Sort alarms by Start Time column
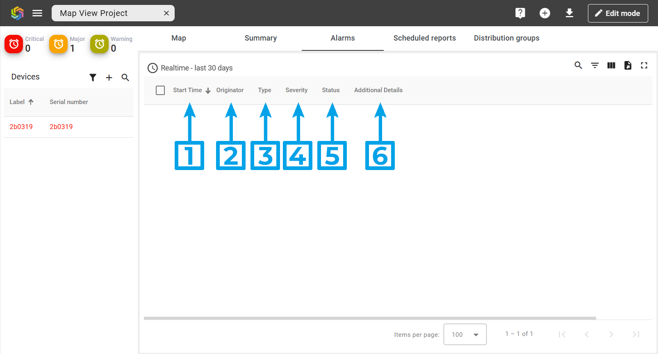 [x=187, y=90]
